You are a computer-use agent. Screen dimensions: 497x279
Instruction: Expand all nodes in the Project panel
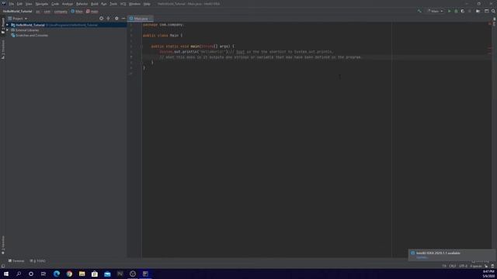109,19
